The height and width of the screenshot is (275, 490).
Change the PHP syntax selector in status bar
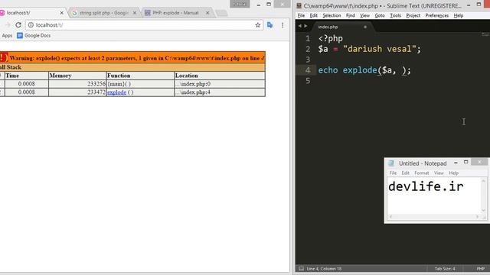[480, 268]
